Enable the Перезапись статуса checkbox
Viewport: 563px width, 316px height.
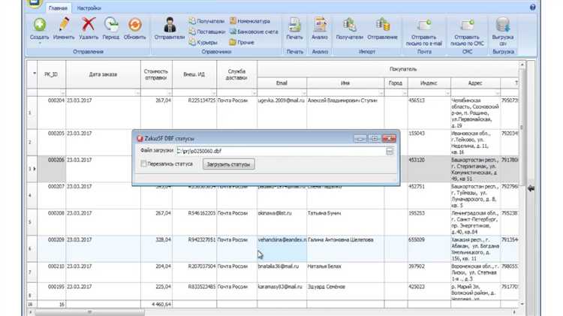[x=143, y=164]
